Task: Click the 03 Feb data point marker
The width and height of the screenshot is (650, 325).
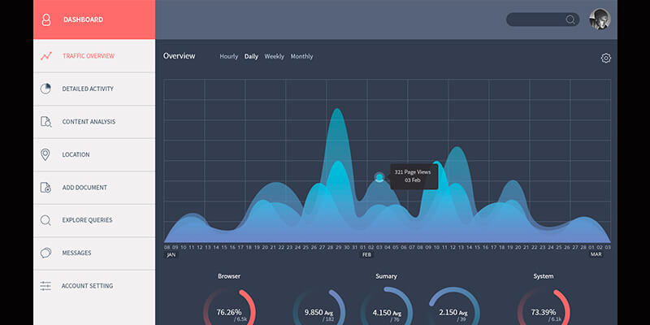Action: (x=379, y=177)
